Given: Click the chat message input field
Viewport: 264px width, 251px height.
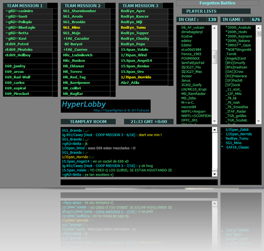Looking at the screenshot, I should [x=139, y=182].
